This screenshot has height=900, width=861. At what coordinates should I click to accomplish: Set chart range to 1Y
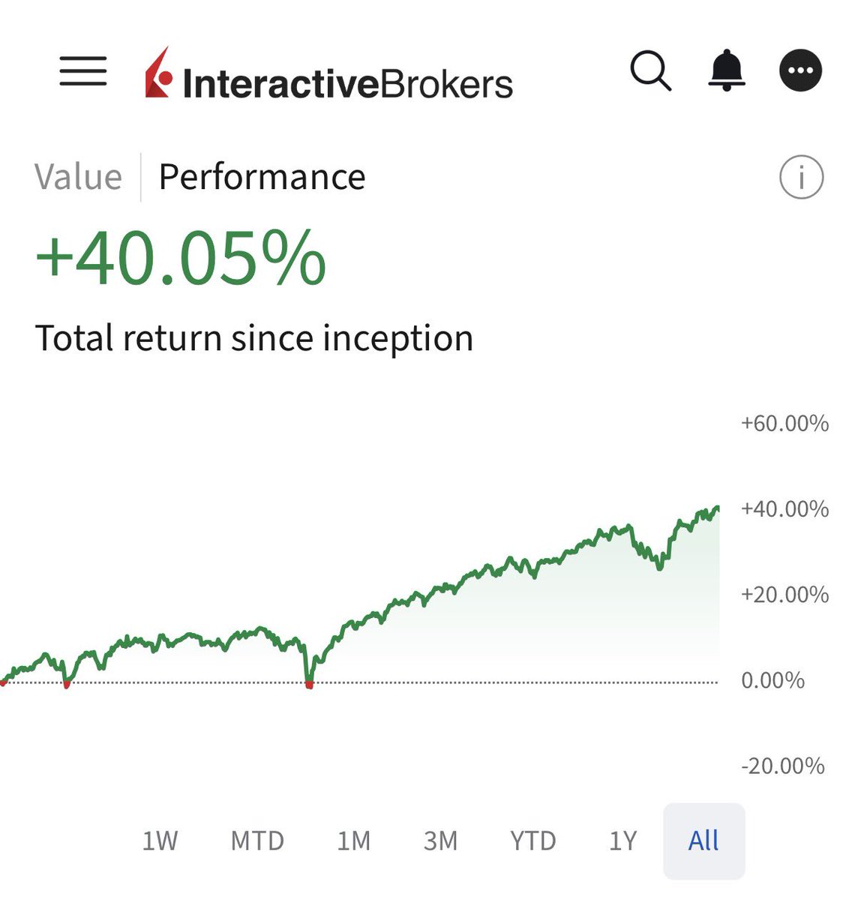tap(622, 841)
